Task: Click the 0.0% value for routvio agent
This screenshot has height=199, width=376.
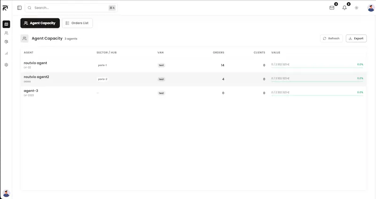Action: [x=360, y=64]
